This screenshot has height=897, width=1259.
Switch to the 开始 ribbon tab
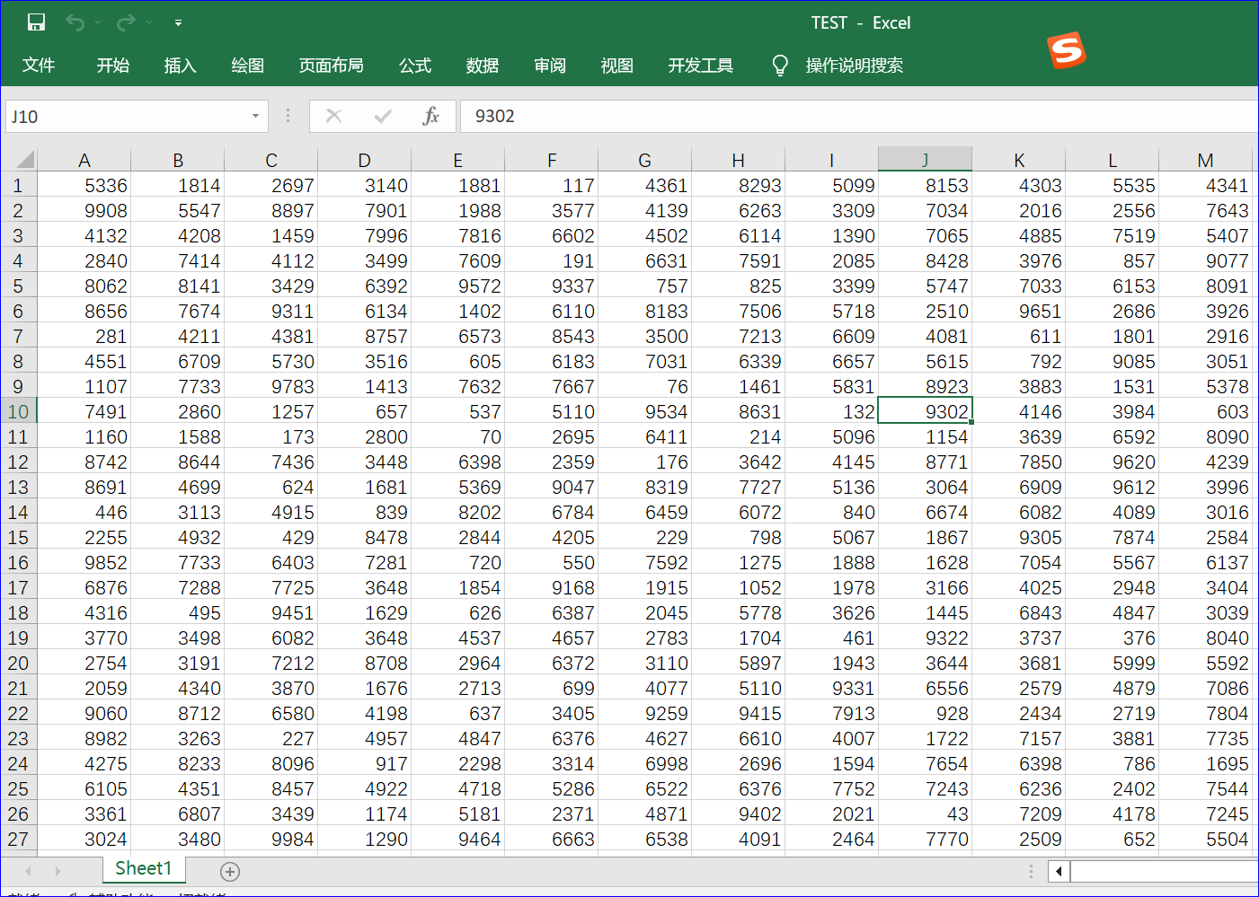(x=113, y=66)
